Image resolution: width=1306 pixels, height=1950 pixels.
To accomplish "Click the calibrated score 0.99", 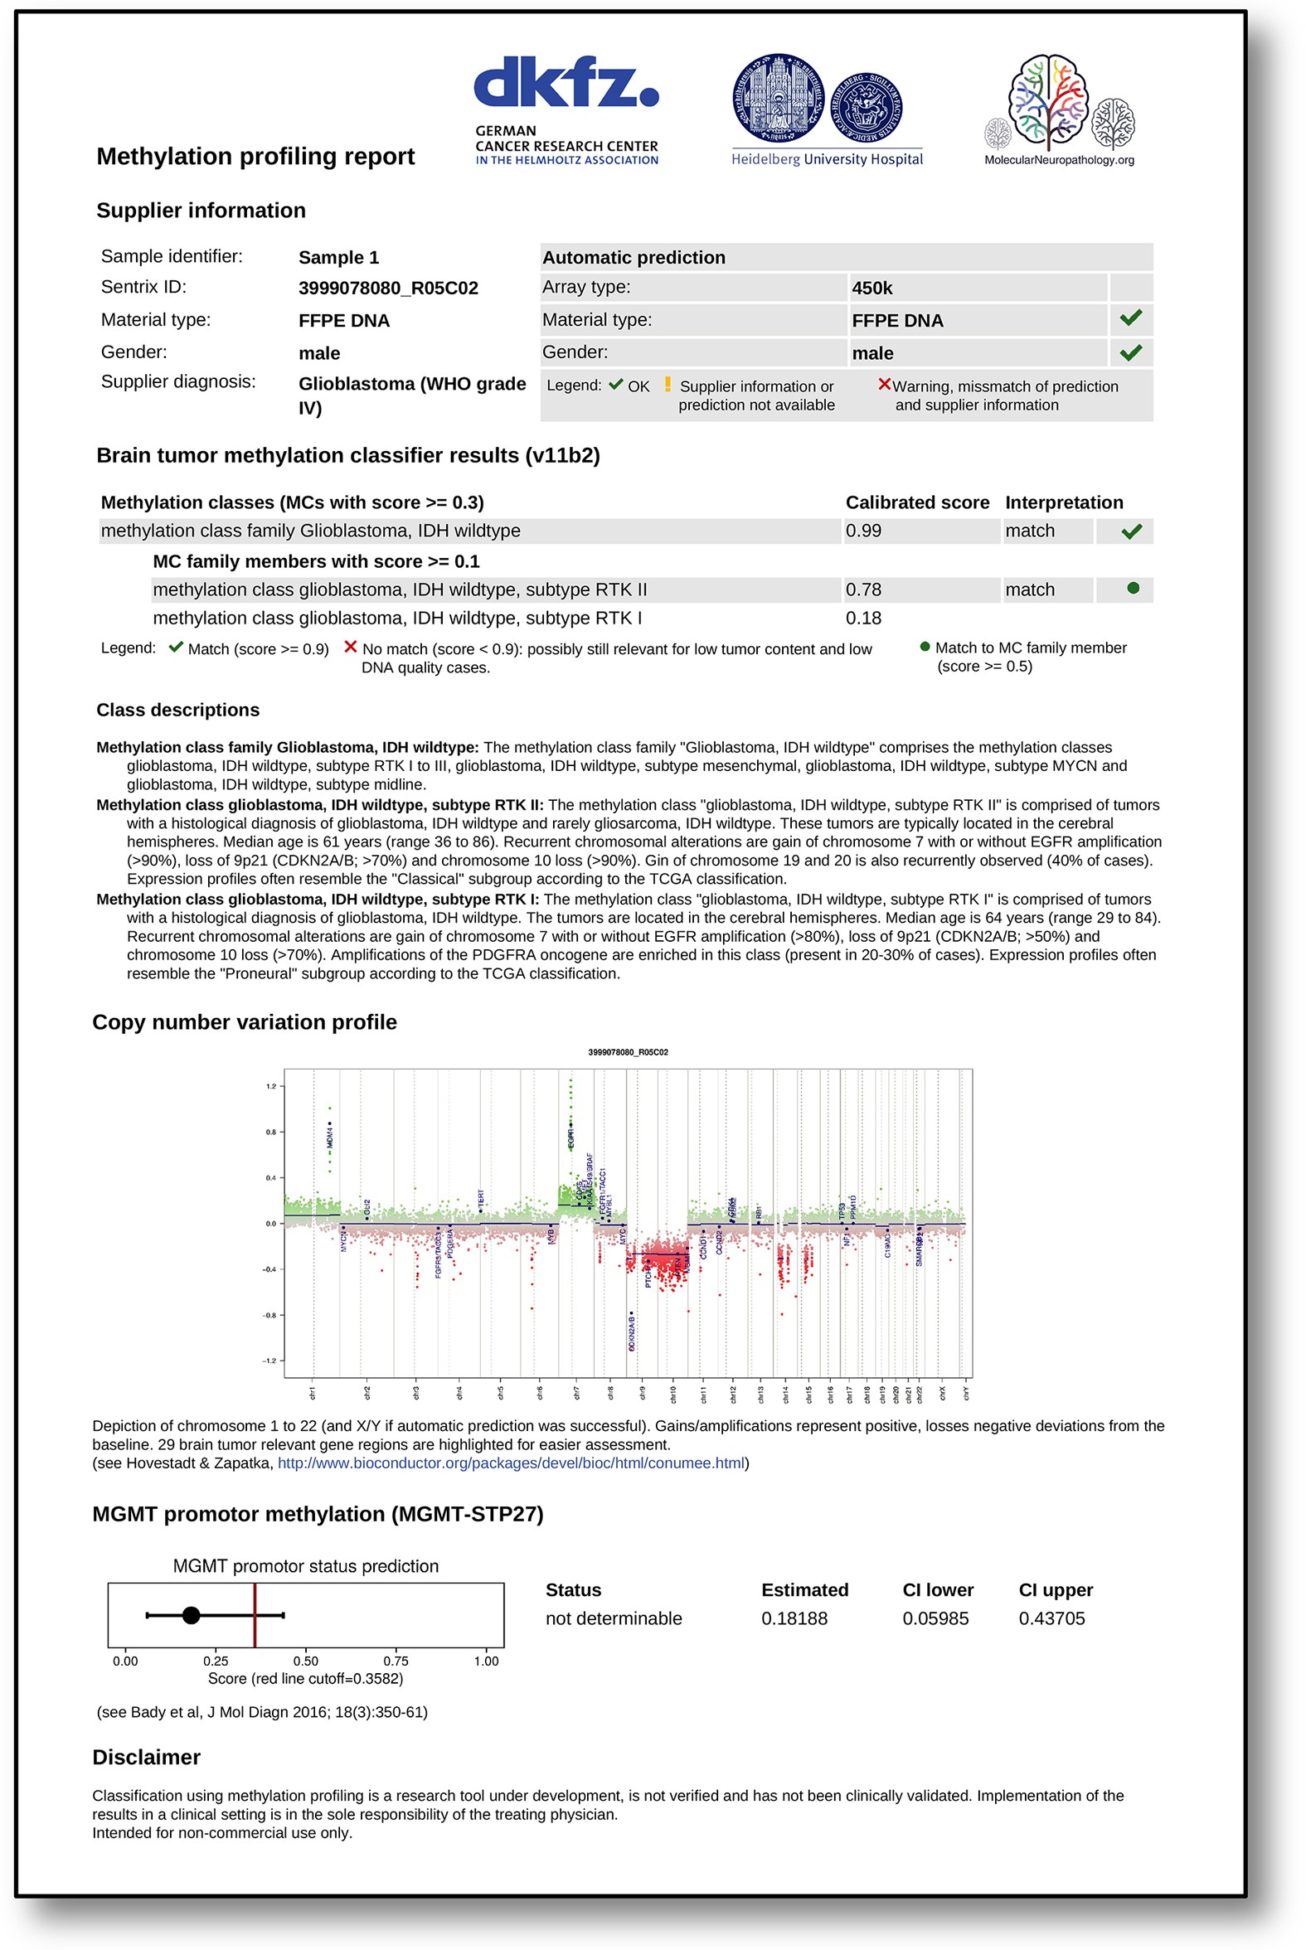I will pos(863,531).
